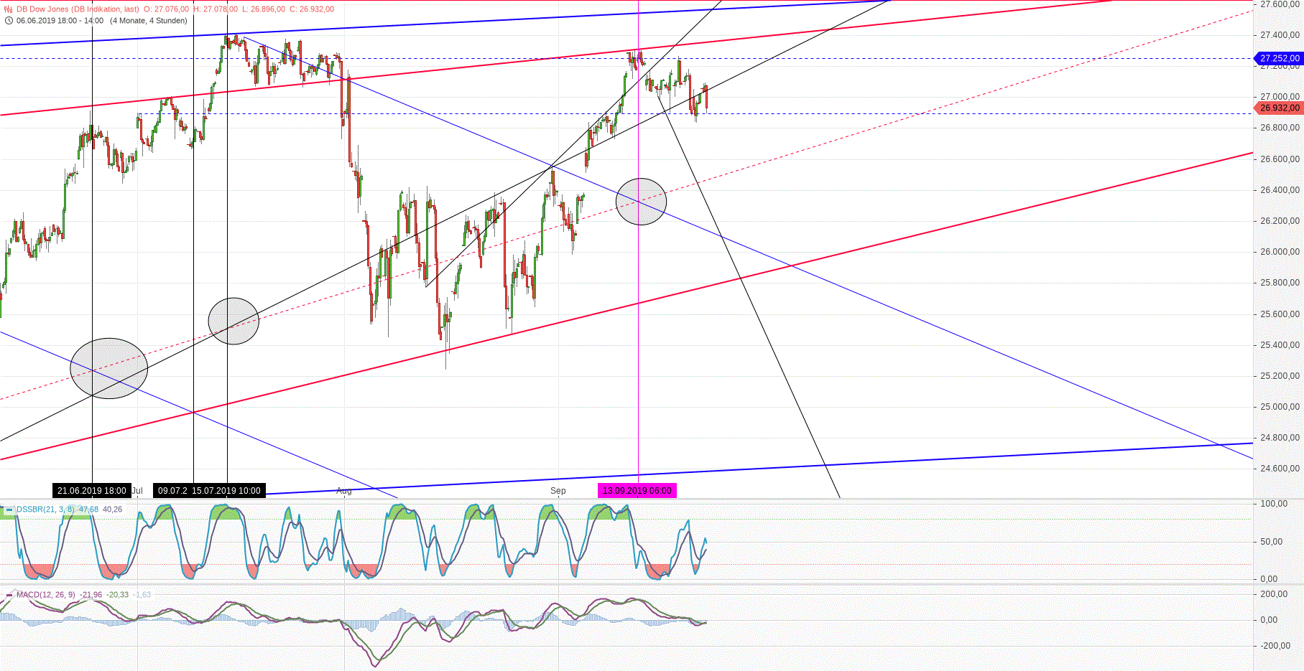Image resolution: width=1304 pixels, height=671 pixels.
Task: Click the open price value O: 27.076,00
Action: 166,9
